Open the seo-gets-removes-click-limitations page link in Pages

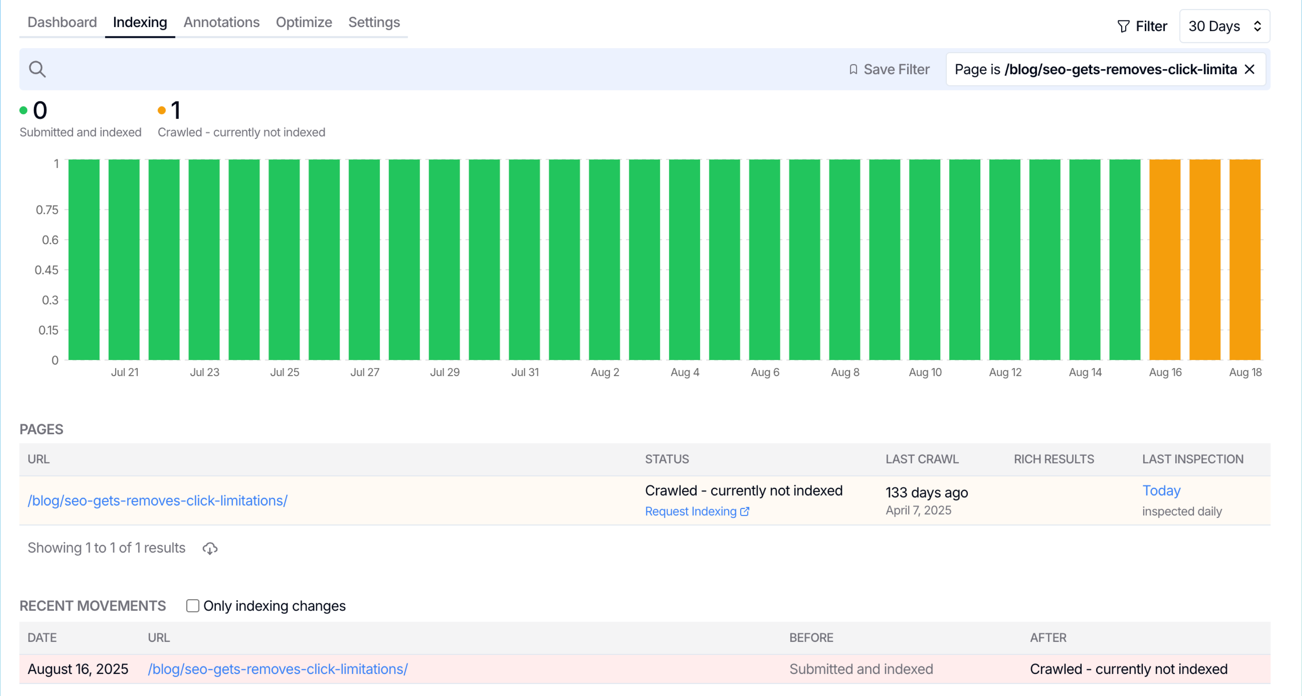(157, 500)
